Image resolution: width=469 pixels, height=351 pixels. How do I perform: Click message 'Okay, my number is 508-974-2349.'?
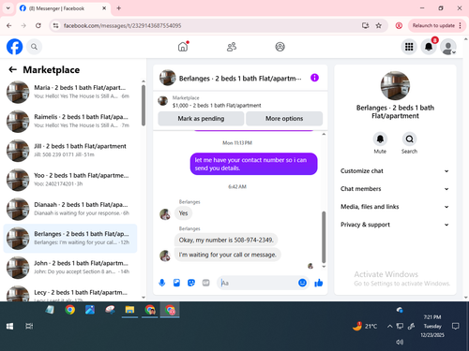click(226, 240)
